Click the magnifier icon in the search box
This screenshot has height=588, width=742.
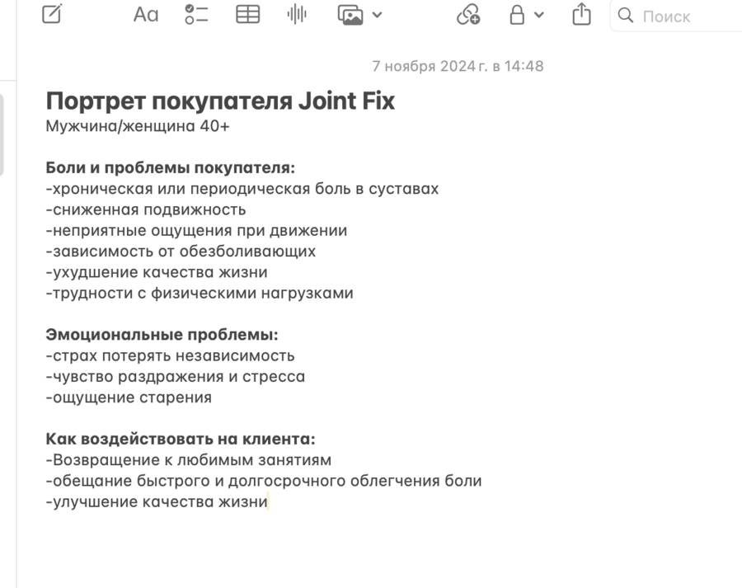pyautogui.click(x=626, y=16)
